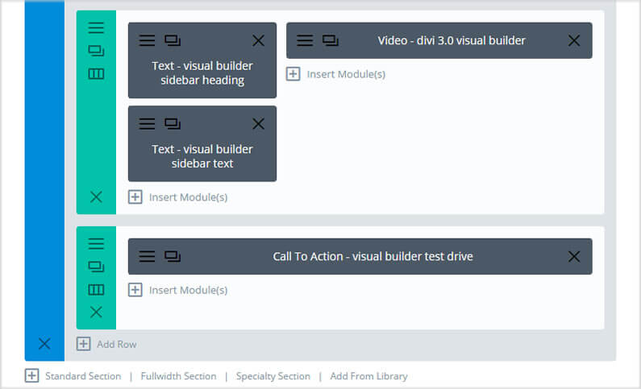This screenshot has height=389, width=641.
Task: Clone the Video divi 3.0 module
Action: click(331, 40)
